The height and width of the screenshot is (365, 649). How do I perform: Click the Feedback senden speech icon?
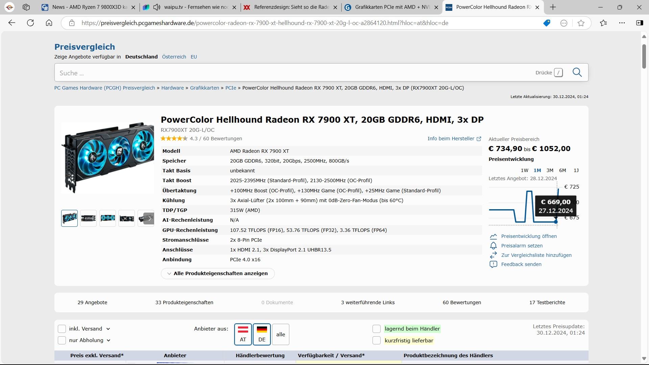click(x=493, y=264)
